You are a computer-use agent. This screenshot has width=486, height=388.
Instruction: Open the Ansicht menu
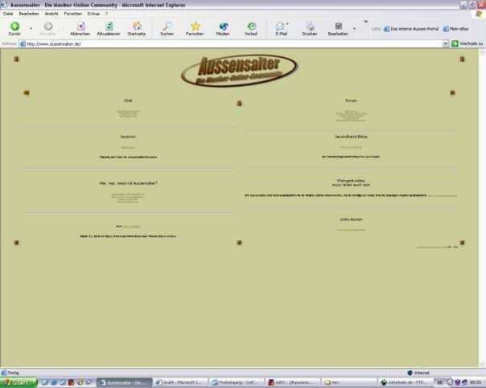pos(51,14)
